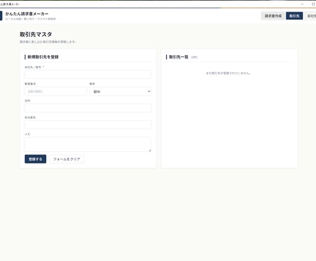Click into the メモ textarea
This screenshot has width=316, height=261.
[x=88, y=144]
